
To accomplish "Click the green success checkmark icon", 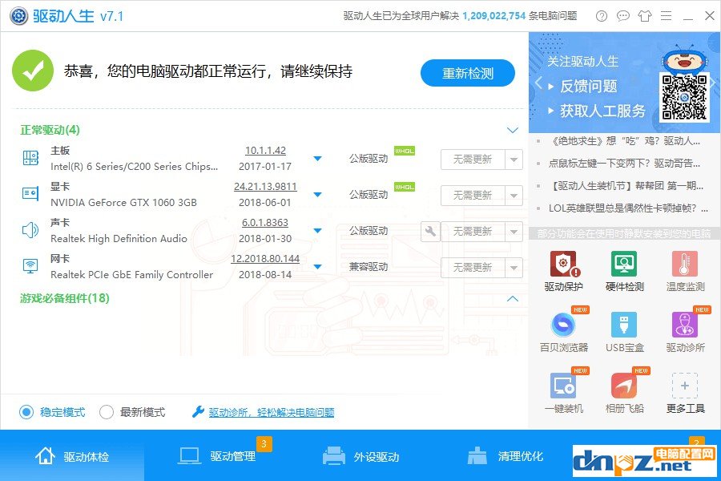I will [x=33, y=71].
